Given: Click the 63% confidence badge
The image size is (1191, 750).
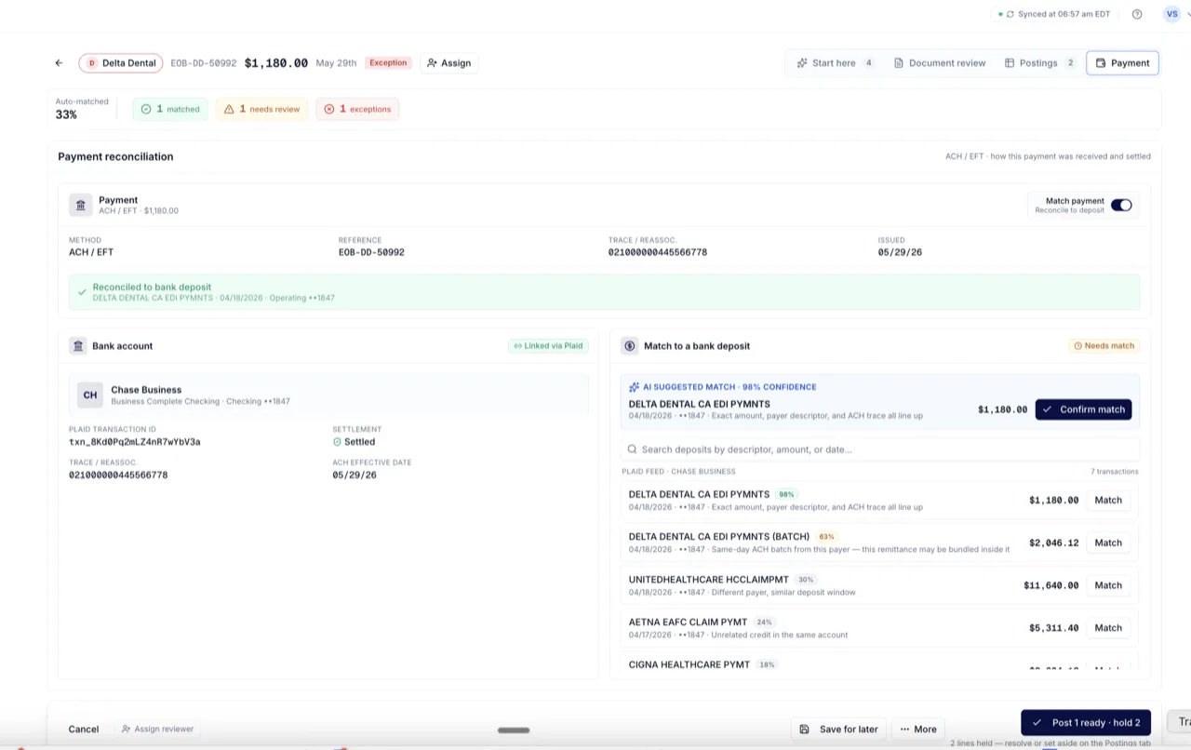Looking at the screenshot, I should [x=826, y=537].
